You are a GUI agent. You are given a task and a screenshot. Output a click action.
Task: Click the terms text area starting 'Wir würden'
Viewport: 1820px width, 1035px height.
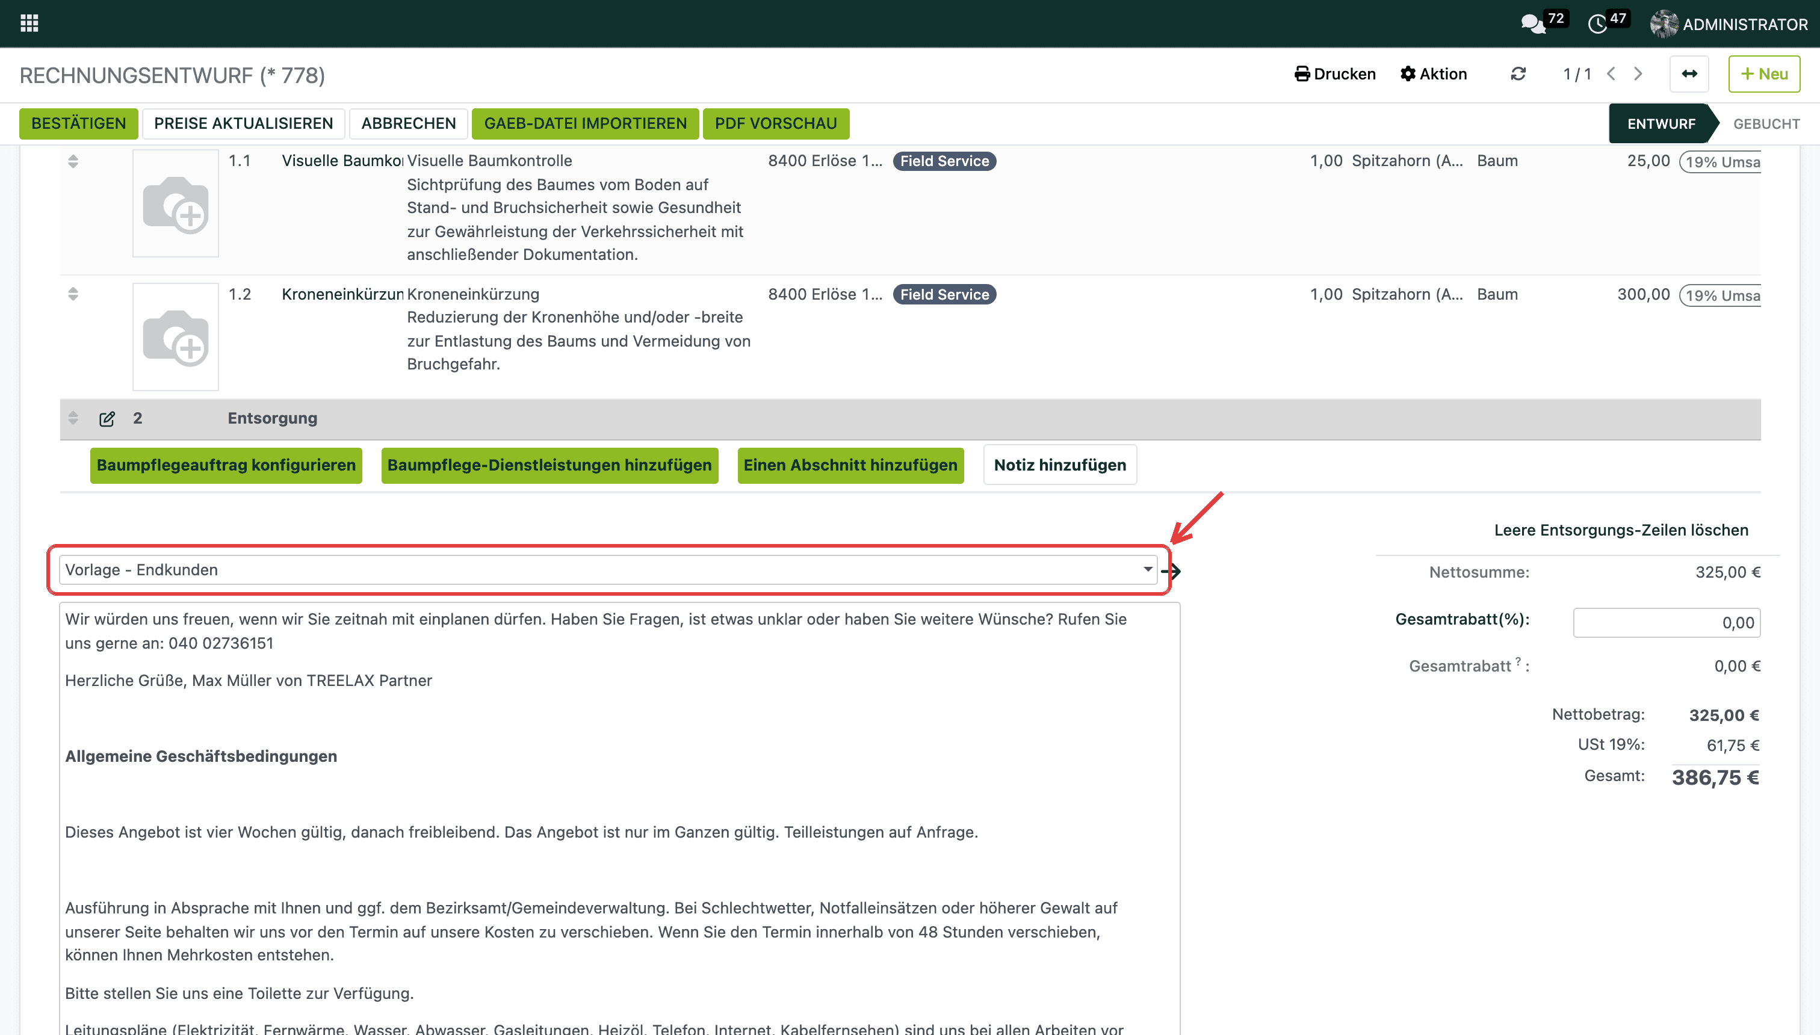click(619, 819)
